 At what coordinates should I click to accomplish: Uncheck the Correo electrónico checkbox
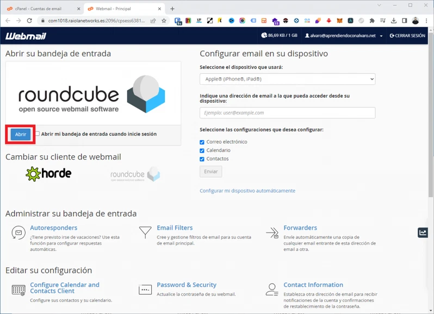point(202,142)
